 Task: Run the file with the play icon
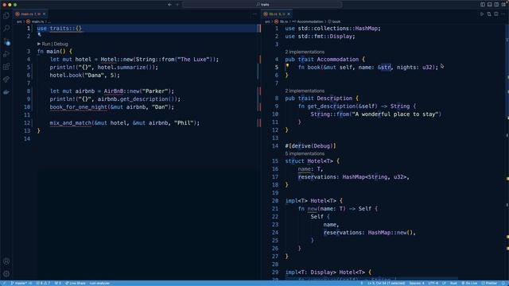point(482,14)
